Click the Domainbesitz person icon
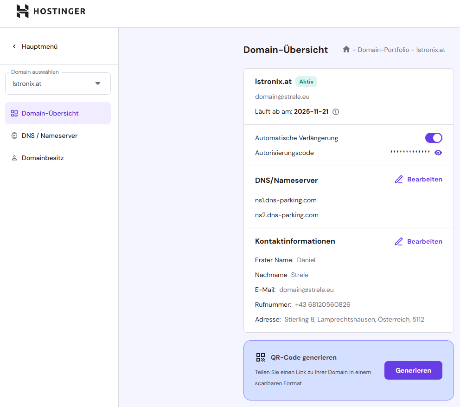Screen dimensions: 460x407 [14, 158]
